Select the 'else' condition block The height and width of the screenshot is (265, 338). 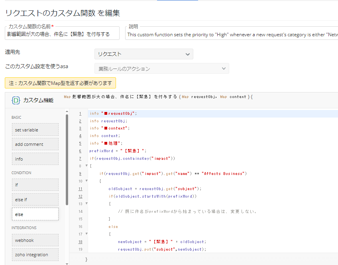35,214
